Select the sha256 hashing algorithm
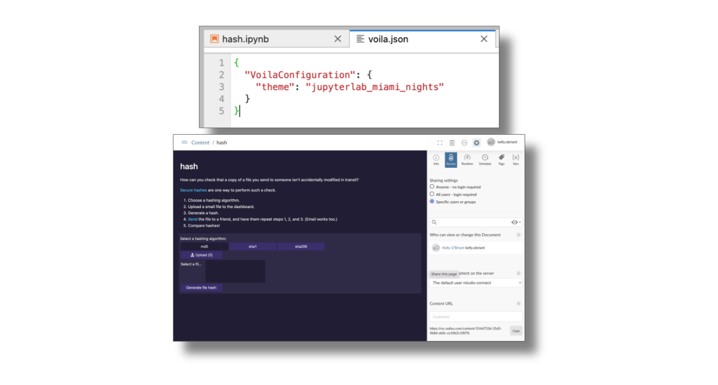 pos(301,247)
